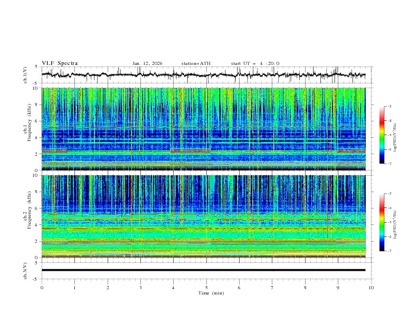Click the "-3" tick on ch.1 colorbar
The height and width of the screenshot is (323, 418).
tap(389, 106)
